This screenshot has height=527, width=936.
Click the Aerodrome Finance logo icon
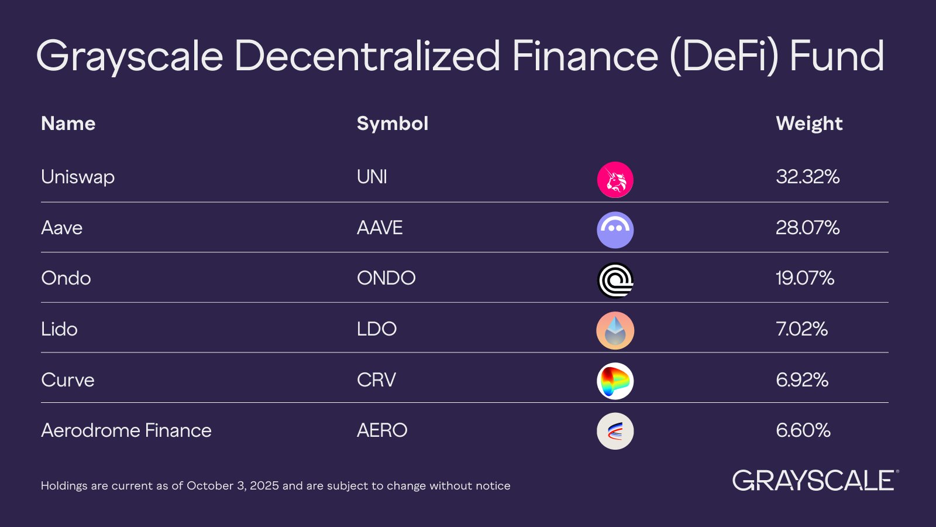615,432
